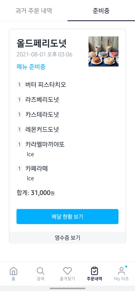Open My 이츠 profile icon
Image resolution: width=135 pixels, height=291 pixels.
121,271
